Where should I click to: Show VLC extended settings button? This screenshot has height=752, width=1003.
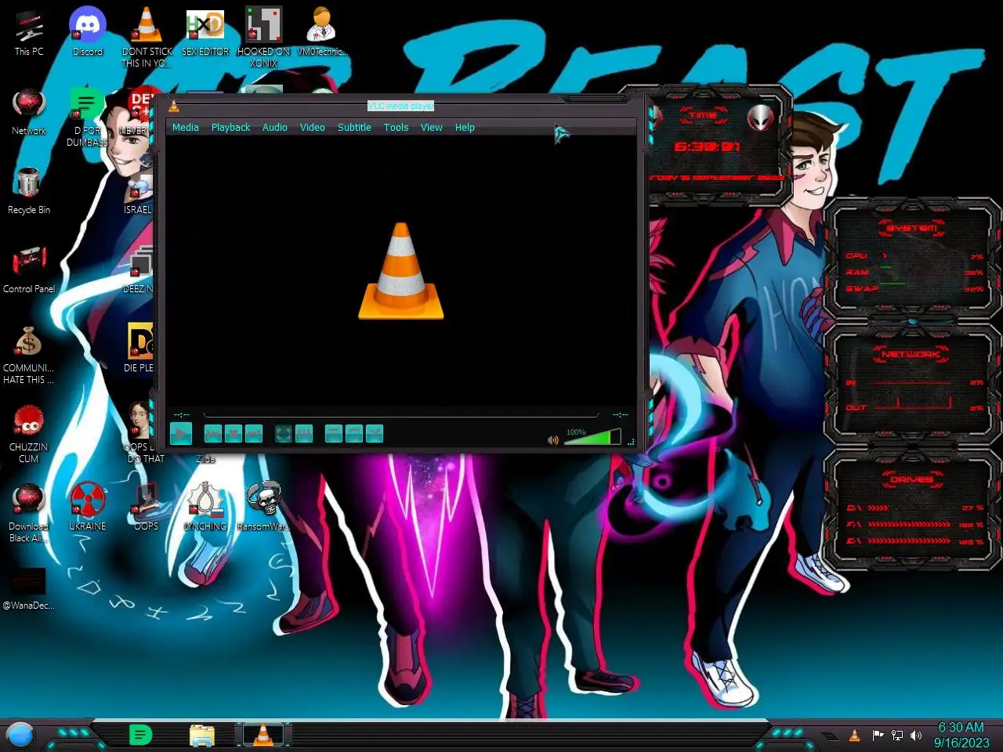[304, 433]
